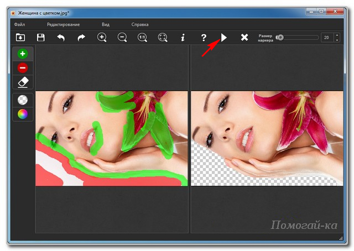Open help question mark icon

204,38
